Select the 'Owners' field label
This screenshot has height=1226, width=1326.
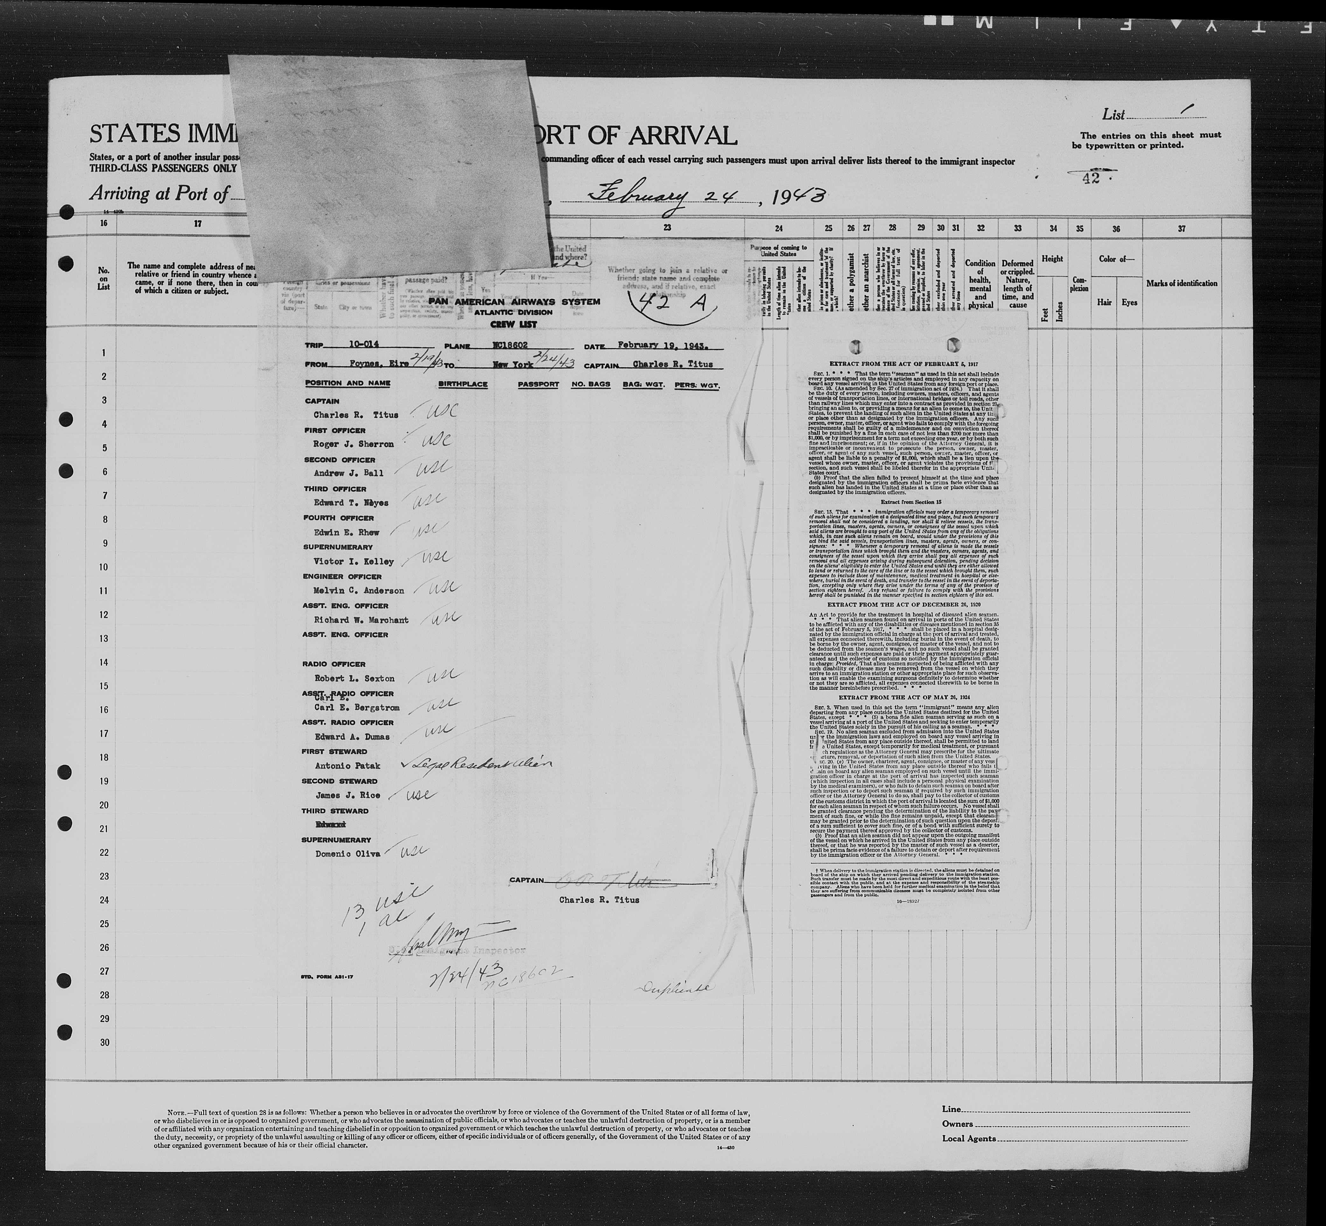click(x=957, y=1124)
